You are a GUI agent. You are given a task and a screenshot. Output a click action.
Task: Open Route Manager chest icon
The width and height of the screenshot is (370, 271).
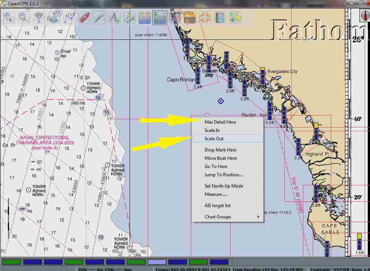click(190, 17)
